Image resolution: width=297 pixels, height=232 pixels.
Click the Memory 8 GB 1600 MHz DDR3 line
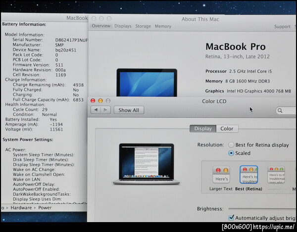point(238,81)
